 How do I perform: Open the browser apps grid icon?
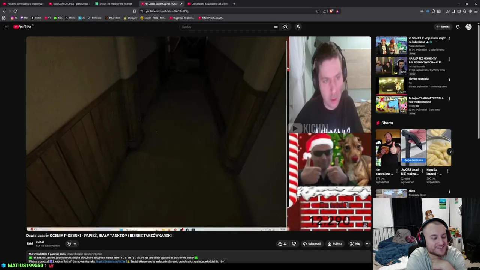point(4,18)
